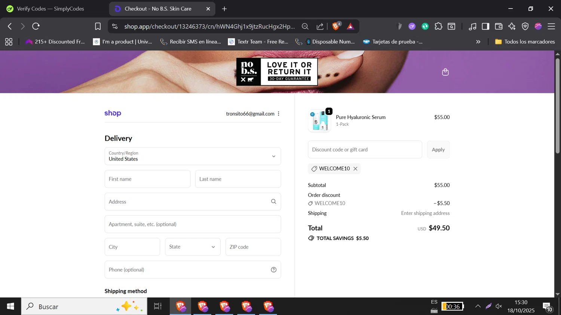Click the No B.S. store logo banner

(277, 72)
